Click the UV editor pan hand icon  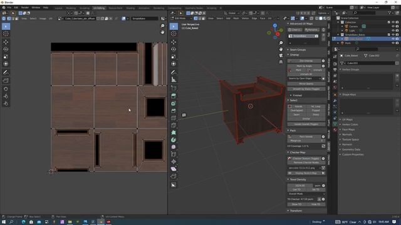pos(162,32)
